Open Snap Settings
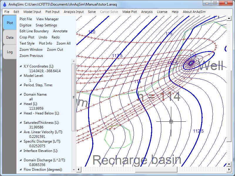 pyautogui.click(x=46, y=25)
